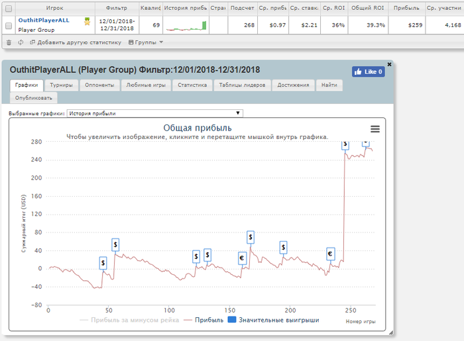Click the dollar marker near game 45
464x341 pixels.
click(103, 263)
